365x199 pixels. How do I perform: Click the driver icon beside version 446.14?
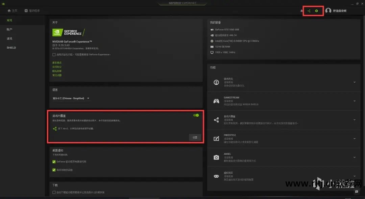[x=212, y=35]
